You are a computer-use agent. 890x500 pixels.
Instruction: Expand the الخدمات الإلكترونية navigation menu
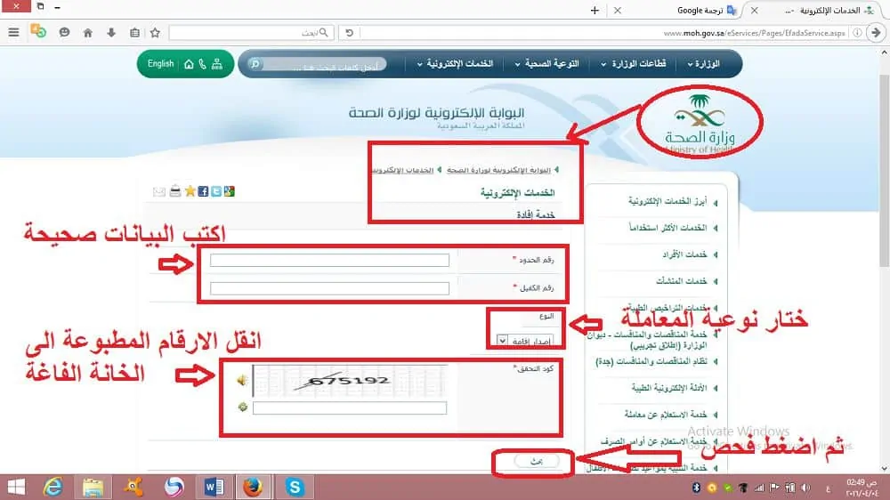pos(455,64)
